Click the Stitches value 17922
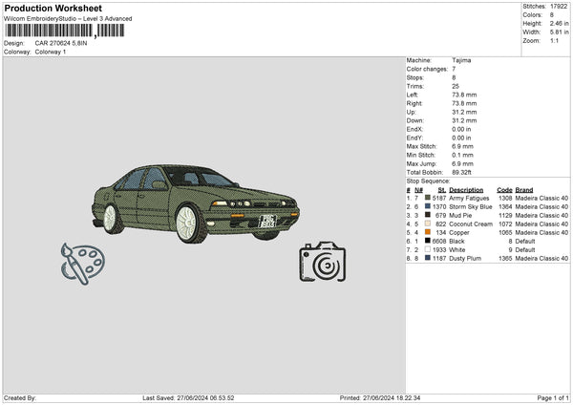This screenshot has height=405, width=573. click(x=559, y=7)
